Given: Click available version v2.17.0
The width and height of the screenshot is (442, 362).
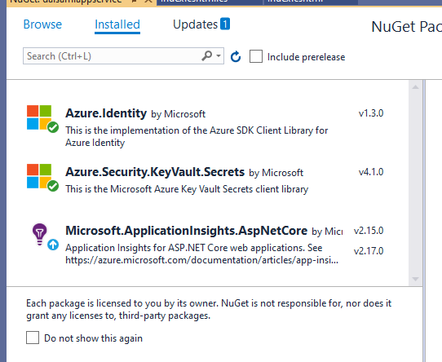Looking at the screenshot, I should coord(369,251).
